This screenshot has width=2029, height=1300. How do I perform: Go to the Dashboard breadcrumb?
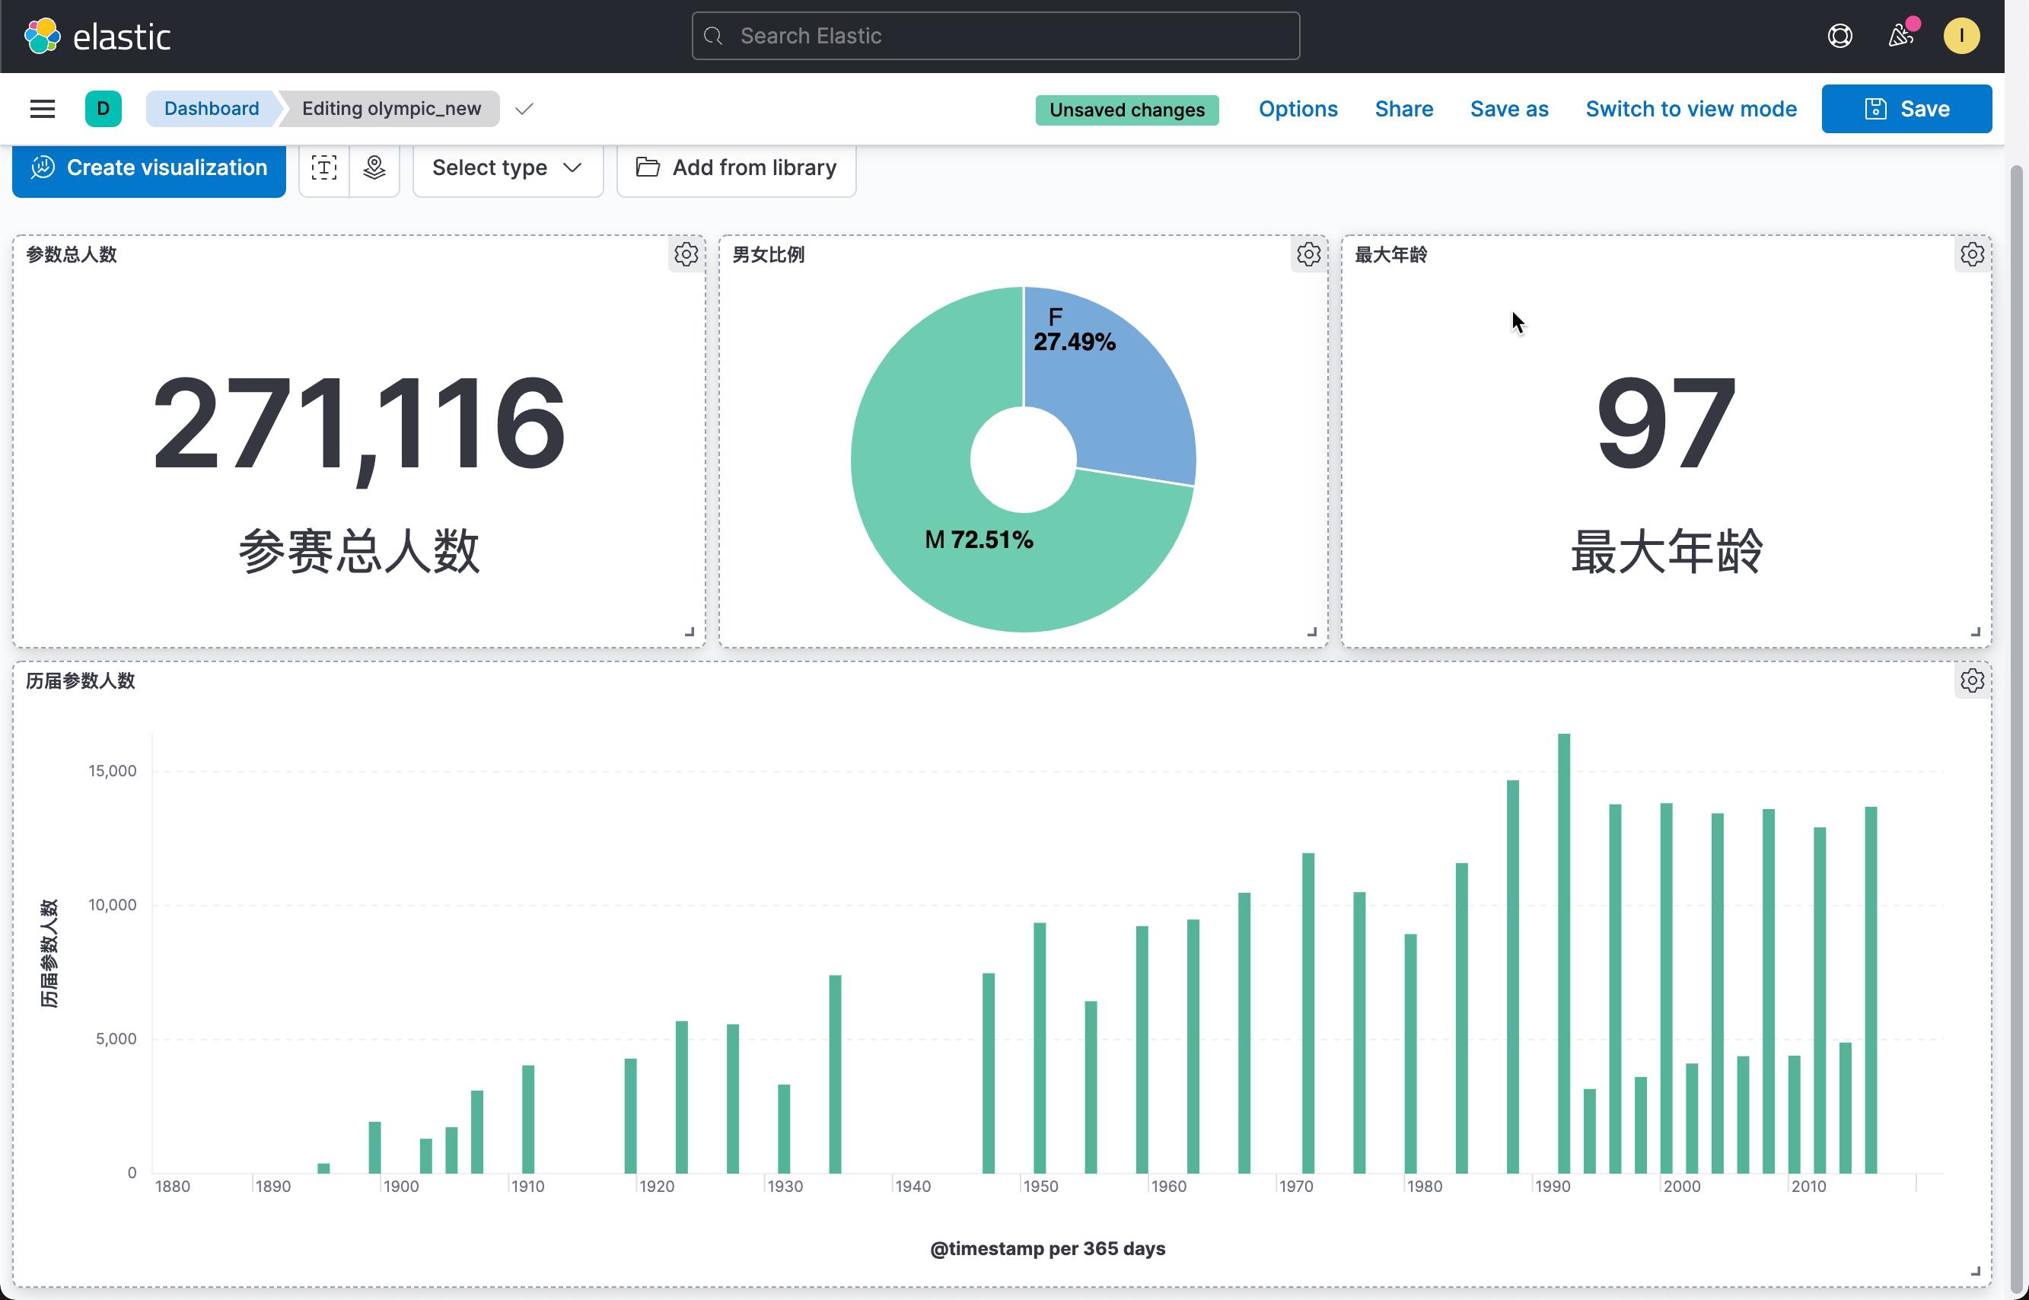211,109
